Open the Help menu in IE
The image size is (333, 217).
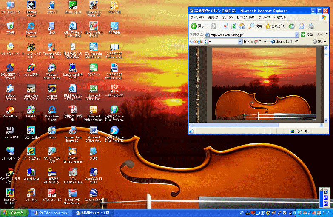[x=280, y=17]
